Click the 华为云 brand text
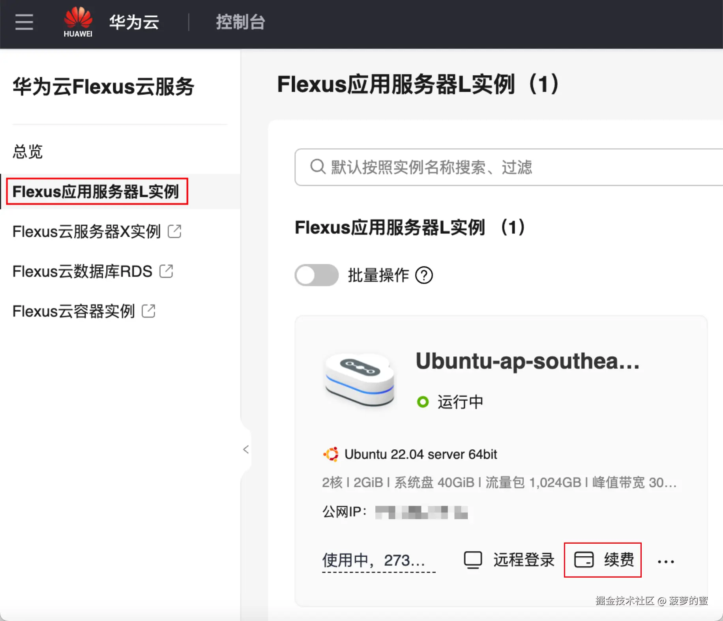Viewport: 723px width, 621px height. click(x=134, y=22)
